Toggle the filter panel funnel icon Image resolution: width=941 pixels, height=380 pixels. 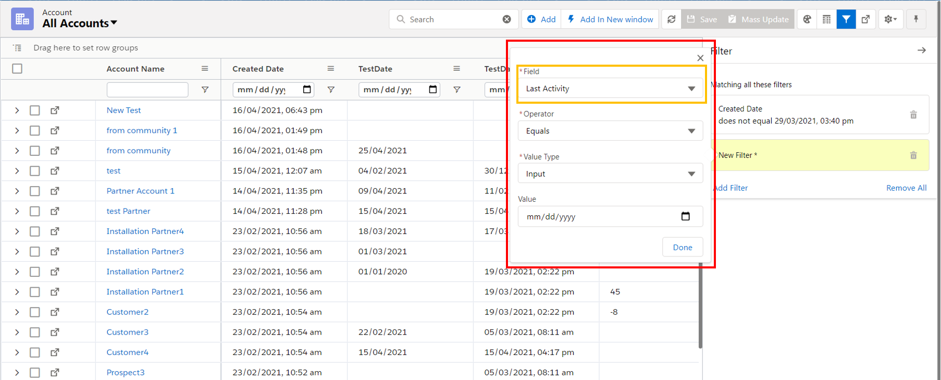point(846,19)
